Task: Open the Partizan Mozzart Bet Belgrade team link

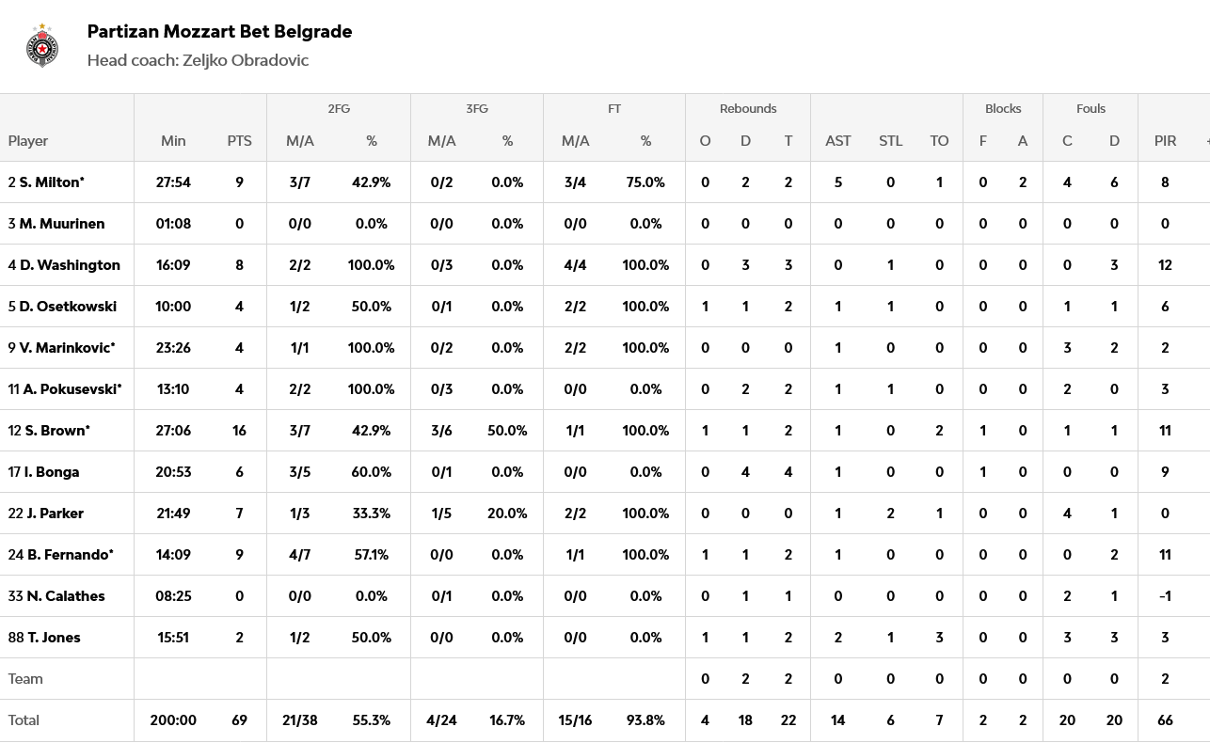Action: (219, 31)
